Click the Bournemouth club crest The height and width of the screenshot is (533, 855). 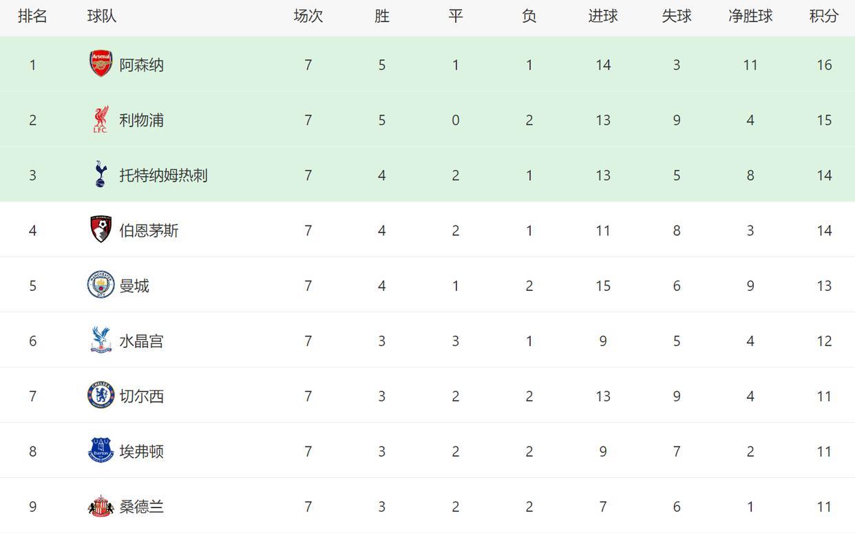[101, 230]
